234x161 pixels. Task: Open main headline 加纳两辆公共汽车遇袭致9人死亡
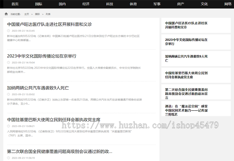pyautogui.click(x=38, y=88)
